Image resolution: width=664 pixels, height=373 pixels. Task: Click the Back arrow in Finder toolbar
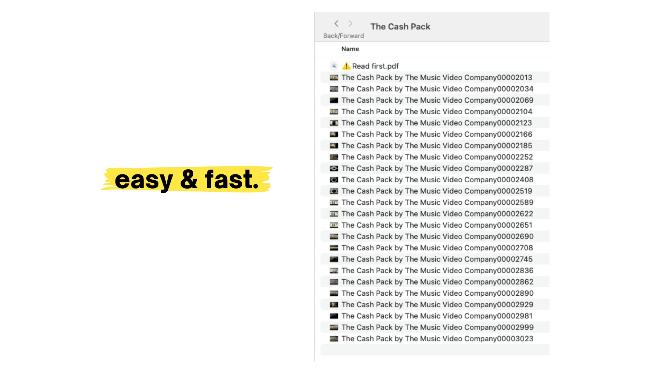point(336,23)
